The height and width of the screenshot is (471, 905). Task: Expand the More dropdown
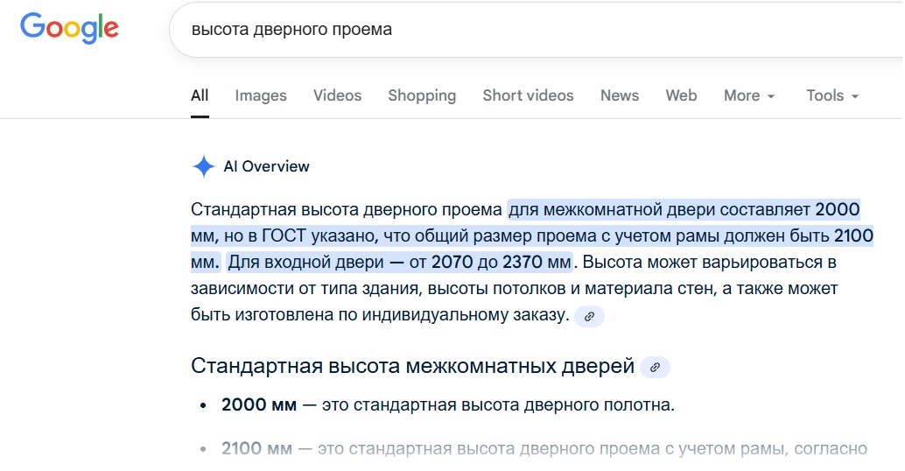749,95
